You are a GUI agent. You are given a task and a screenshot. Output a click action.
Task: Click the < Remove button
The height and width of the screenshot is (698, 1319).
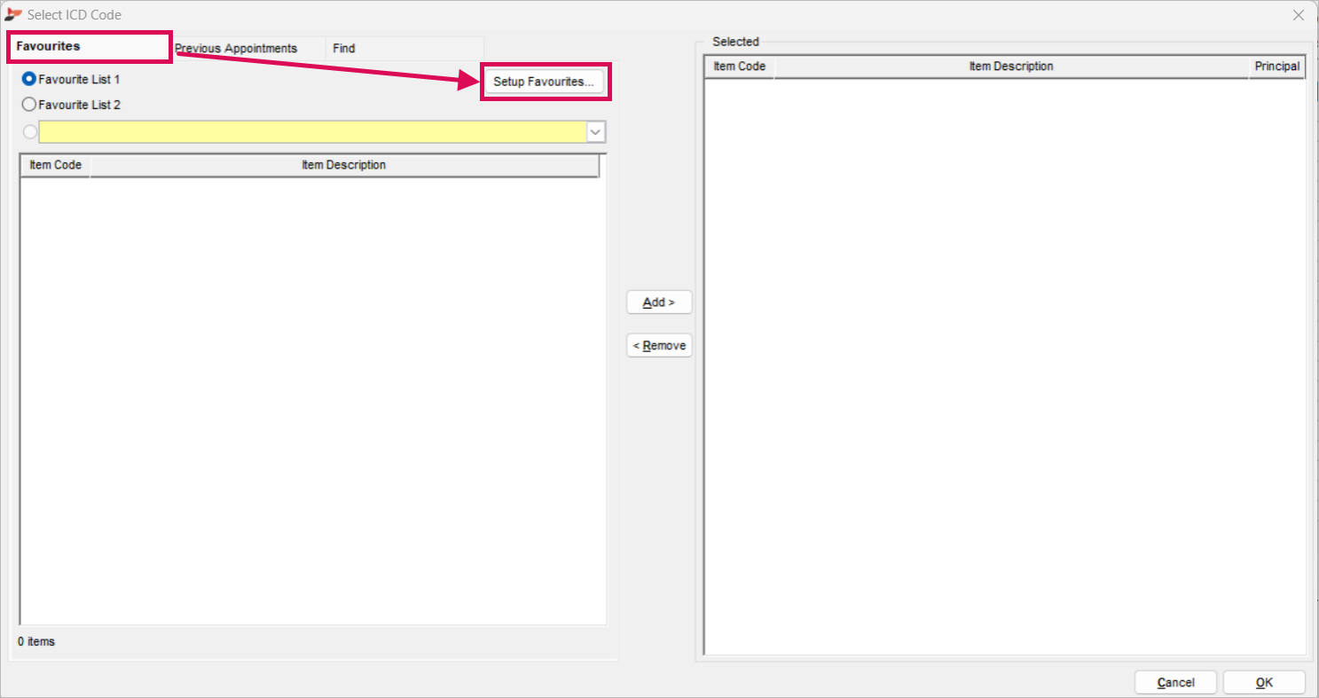[x=659, y=346]
